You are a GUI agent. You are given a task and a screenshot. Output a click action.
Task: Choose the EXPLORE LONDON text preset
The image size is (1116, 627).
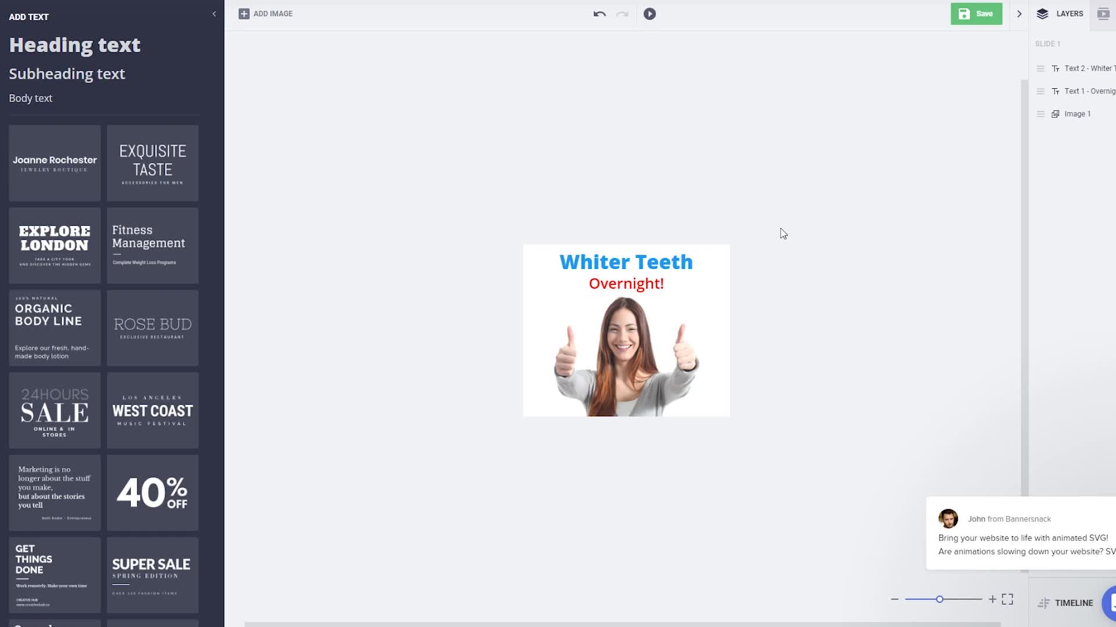[x=55, y=246]
